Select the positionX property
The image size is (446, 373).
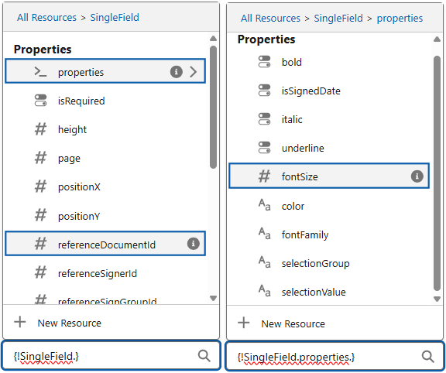[x=105, y=186]
